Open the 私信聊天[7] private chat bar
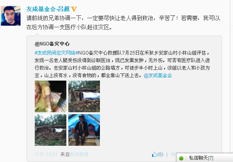This screenshot has width=233, height=162. point(205,158)
